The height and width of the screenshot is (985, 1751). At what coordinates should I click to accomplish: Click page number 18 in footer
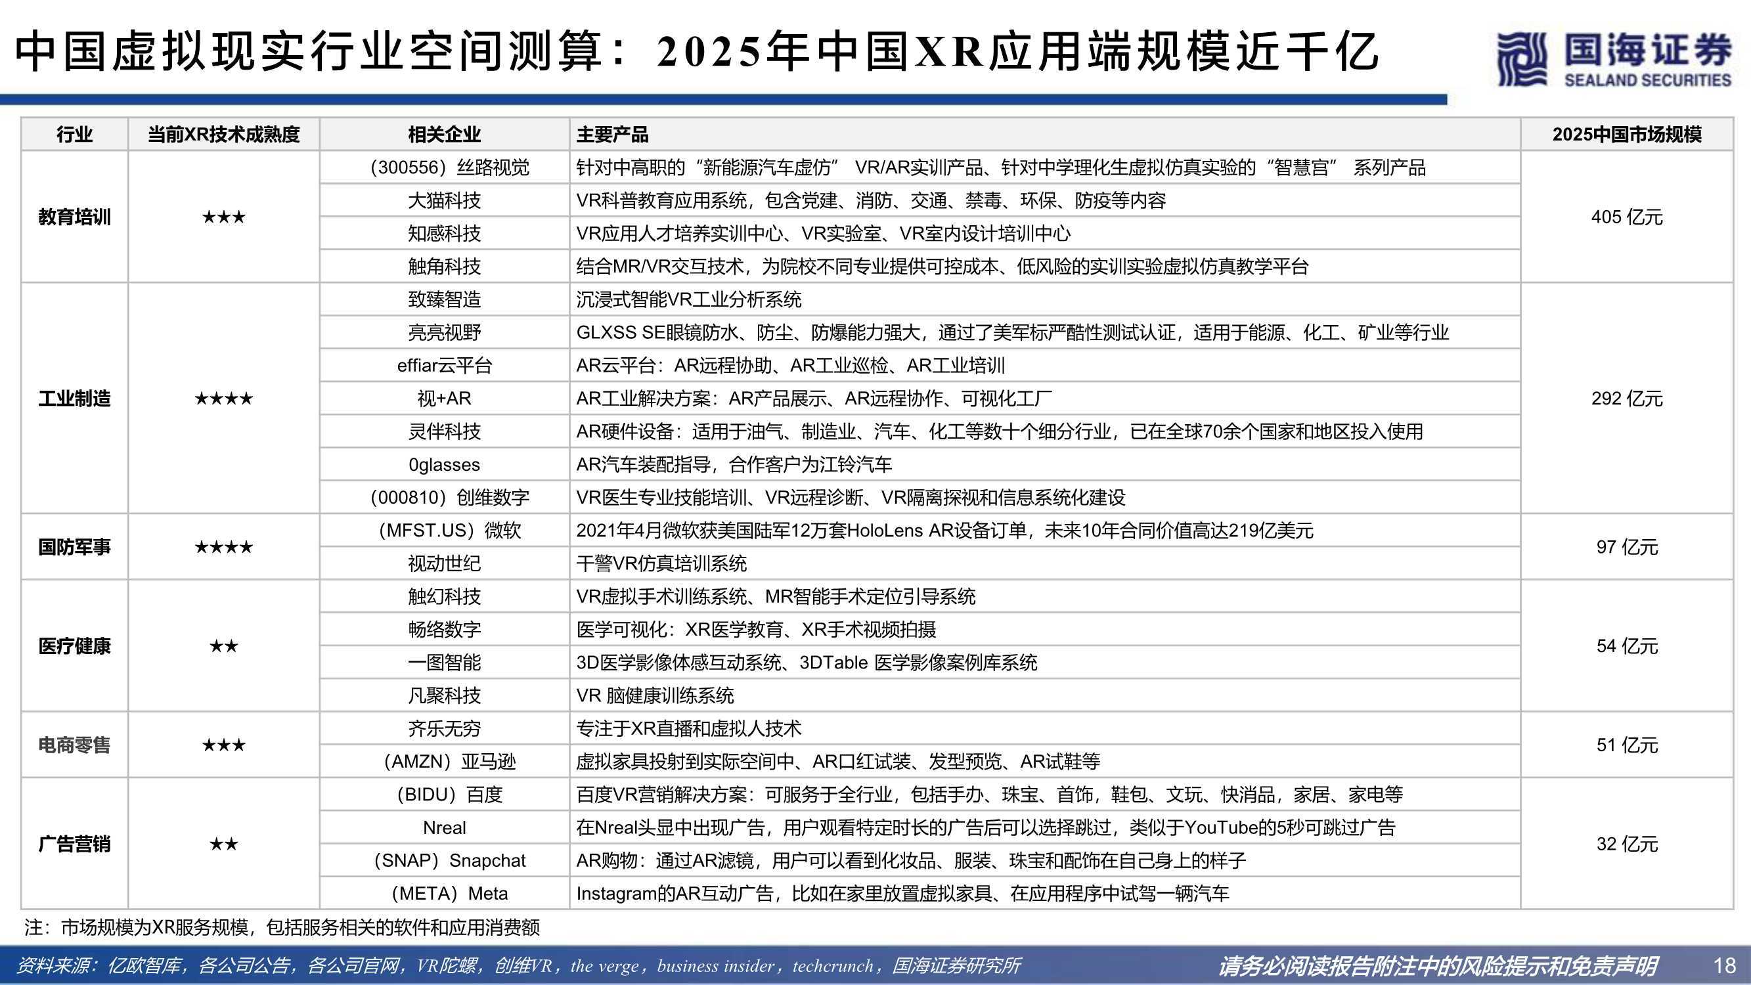pyautogui.click(x=1725, y=966)
